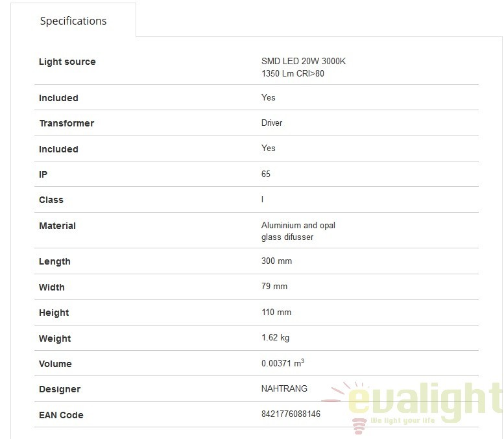
Task: Select the Height value 110 mm
Action: [276, 312]
